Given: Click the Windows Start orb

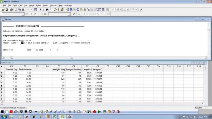Looking at the screenshot, I should [x=4, y=117].
